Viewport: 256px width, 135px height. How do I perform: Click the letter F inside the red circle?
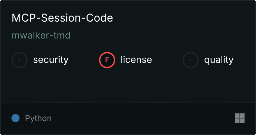(x=107, y=60)
